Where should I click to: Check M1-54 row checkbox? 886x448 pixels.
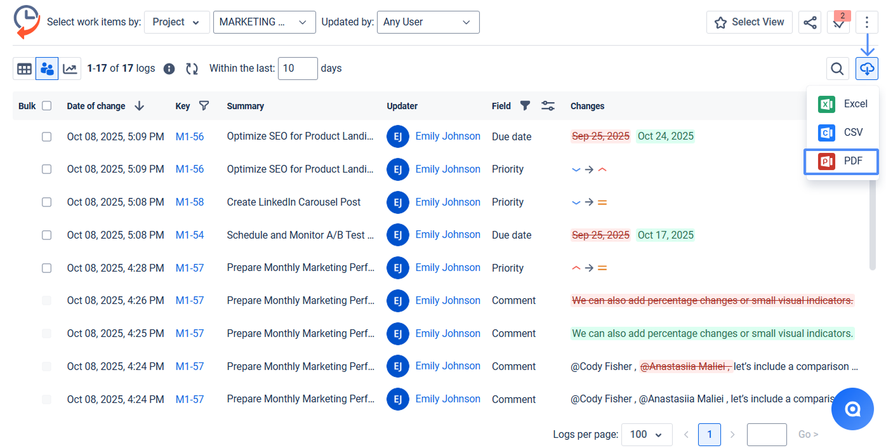(x=46, y=235)
